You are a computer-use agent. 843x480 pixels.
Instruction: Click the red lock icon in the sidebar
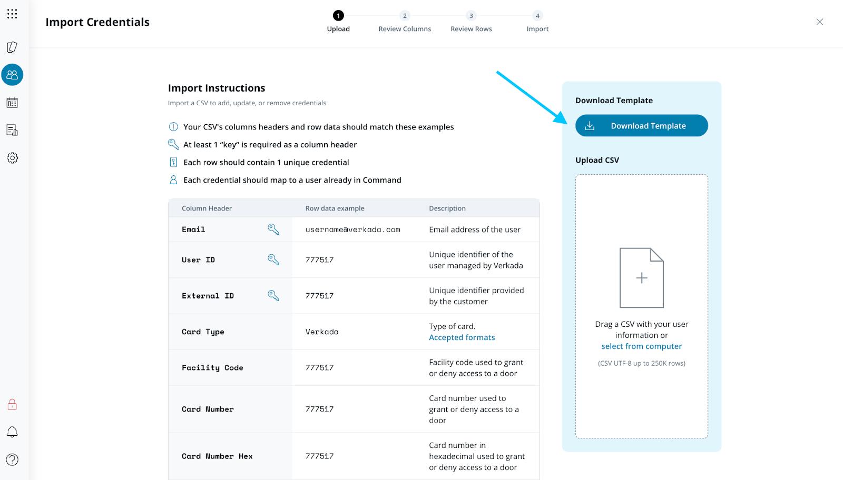12,404
